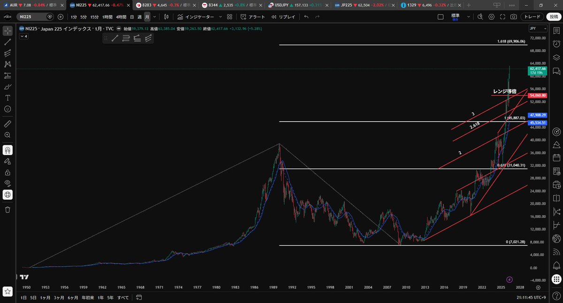Open the pattern drawing tools

pyautogui.click(x=8, y=64)
